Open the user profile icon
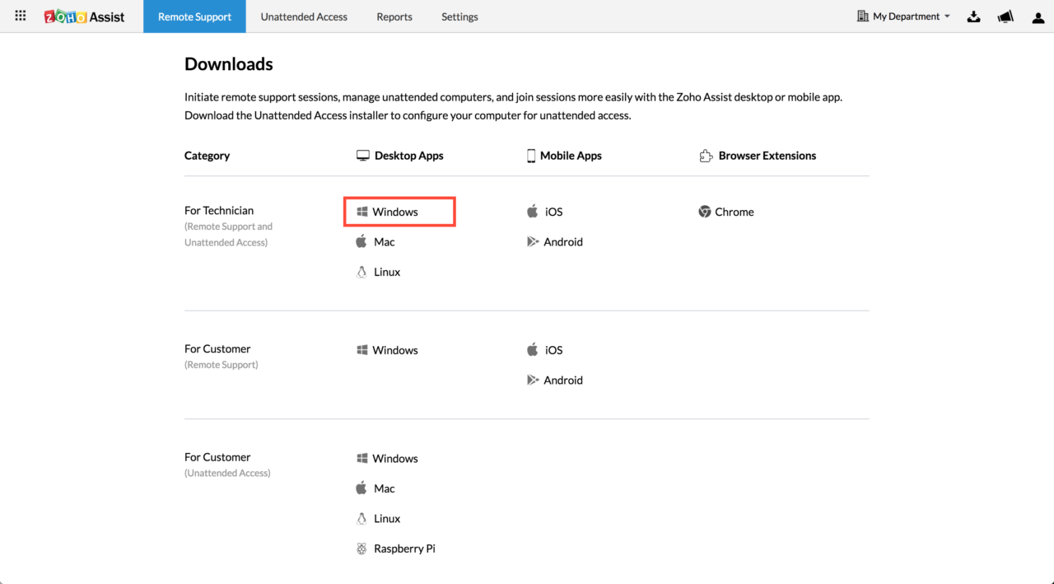The image size is (1054, 584). [1038, 17]
